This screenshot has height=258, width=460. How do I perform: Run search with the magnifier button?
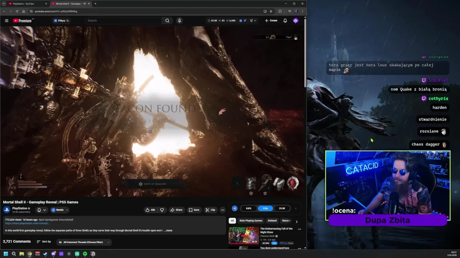[x=167, y=20]
